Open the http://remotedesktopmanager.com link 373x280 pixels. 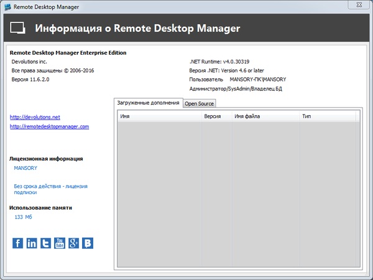(50, 126)
